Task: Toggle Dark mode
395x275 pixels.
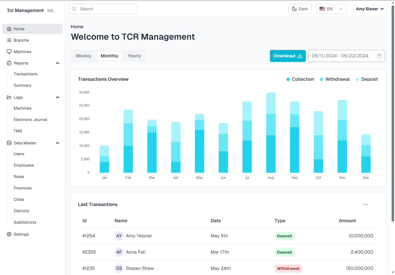Action: click(300, 9)
